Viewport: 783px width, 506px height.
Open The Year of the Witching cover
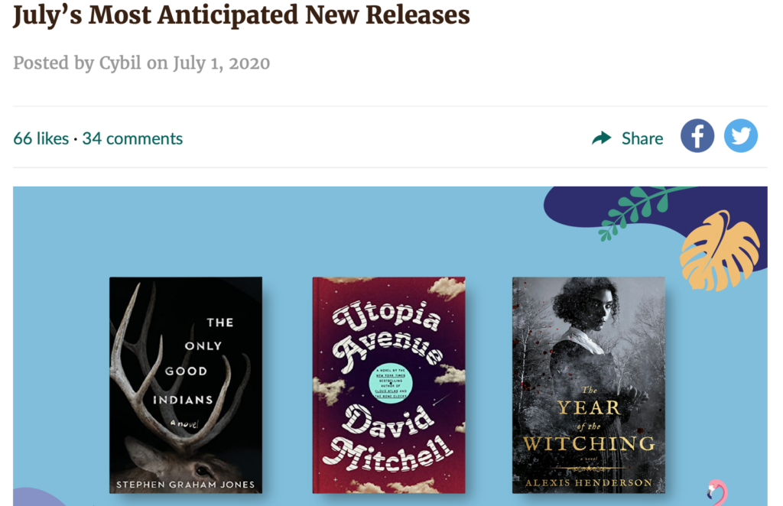tap(589, 385)
